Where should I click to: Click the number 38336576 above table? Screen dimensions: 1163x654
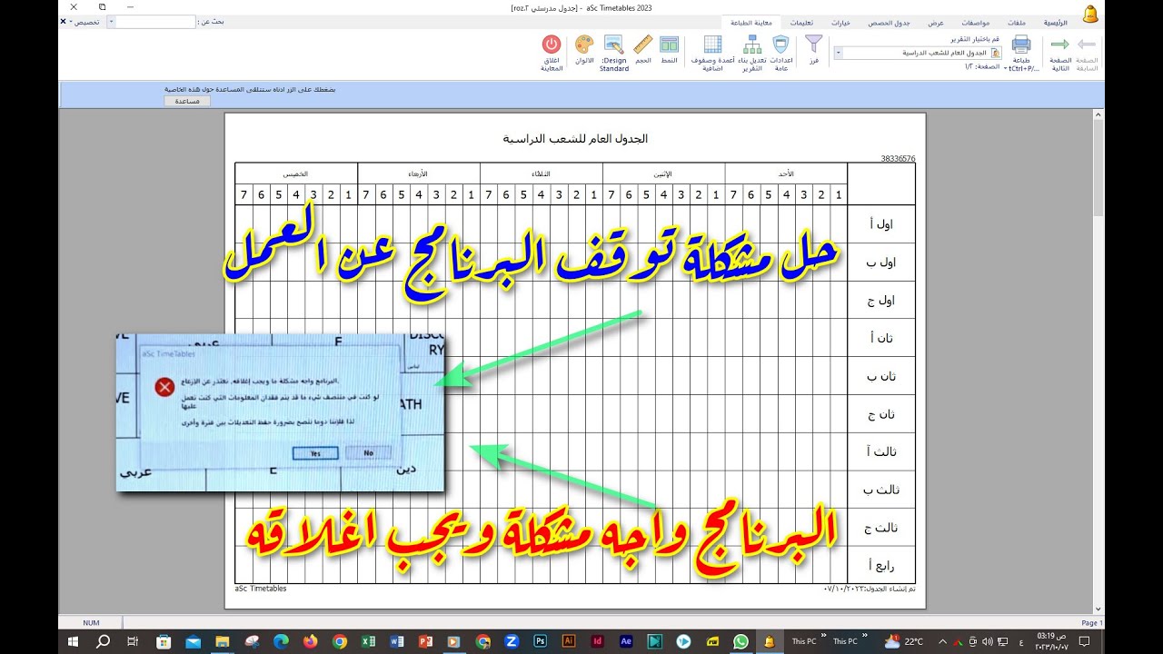898,158
